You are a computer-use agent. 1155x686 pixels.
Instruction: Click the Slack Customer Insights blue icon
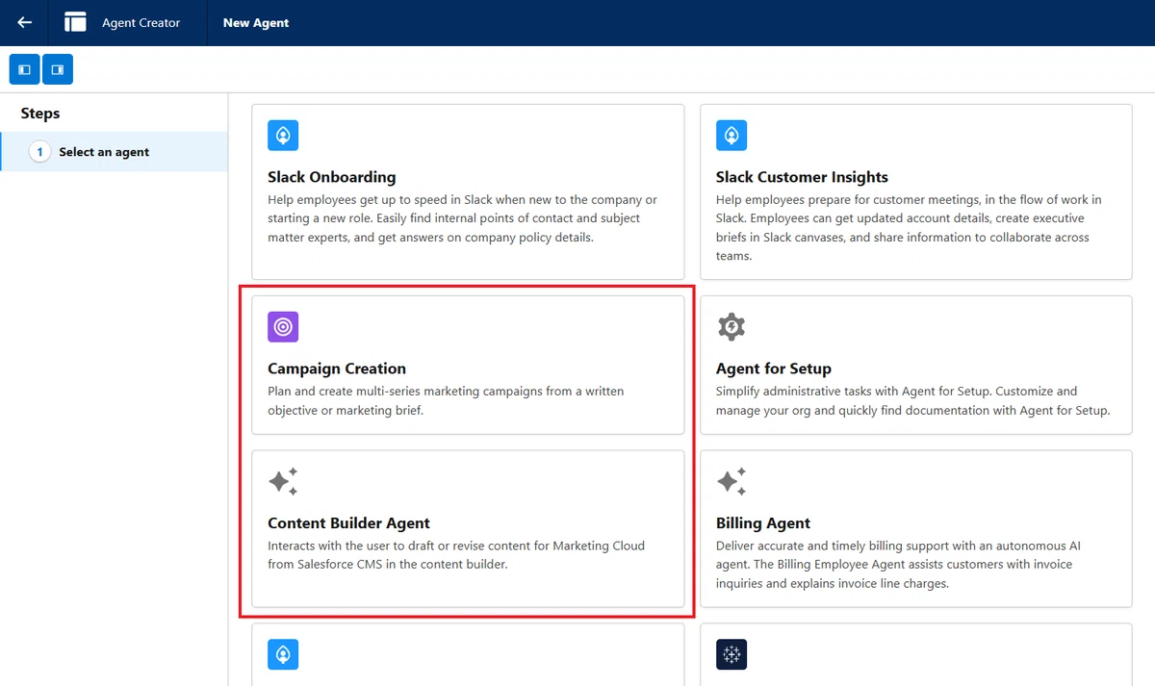click(731, 136)
